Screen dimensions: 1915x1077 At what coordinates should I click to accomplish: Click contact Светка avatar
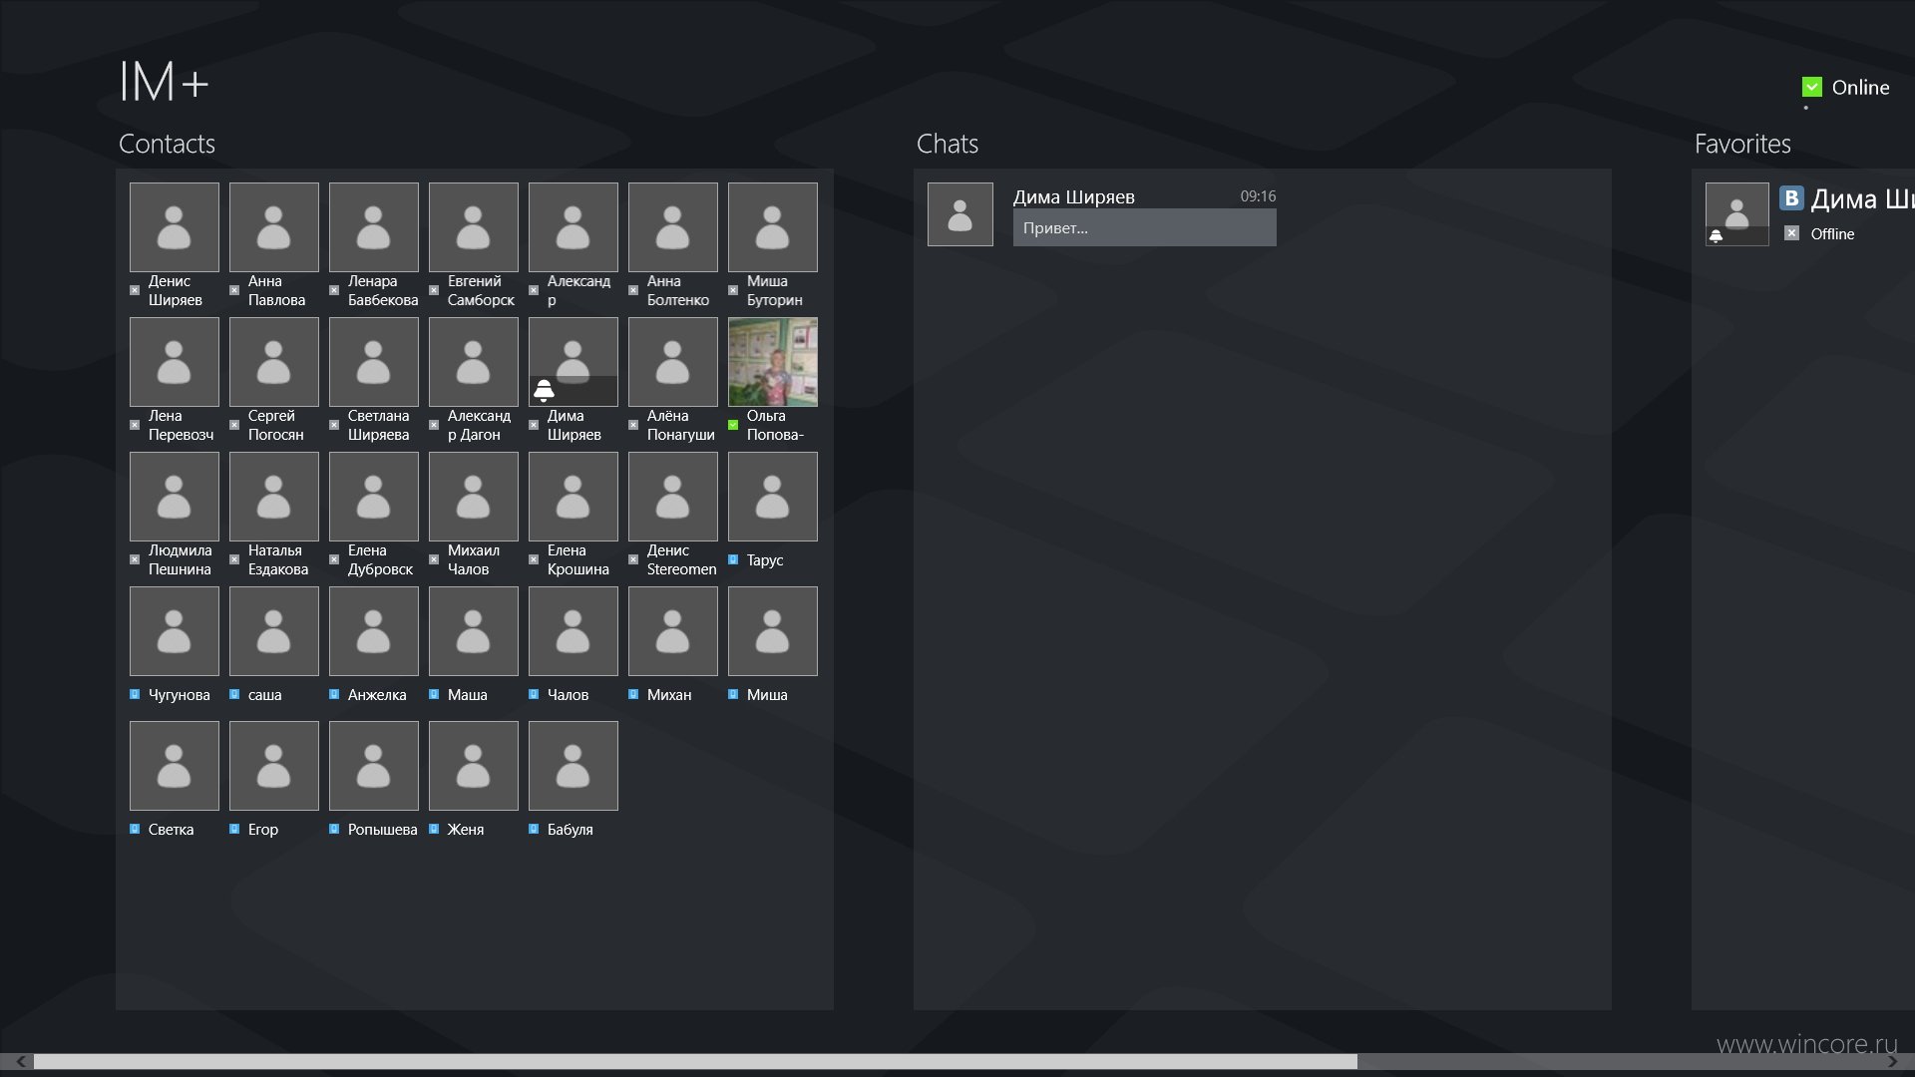pyautogui.click(x=174, y=765)
